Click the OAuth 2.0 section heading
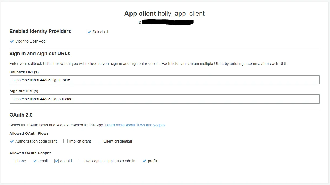The width and height of the screenshot is (330, 185). click(x=21, y=115)
